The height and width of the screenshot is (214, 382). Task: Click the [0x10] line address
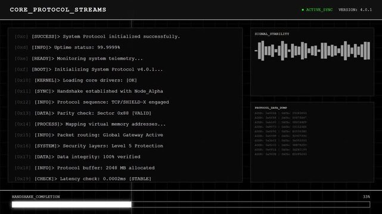point(23,80)
